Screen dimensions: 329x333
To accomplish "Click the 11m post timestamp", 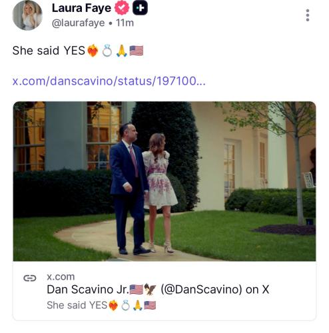I will (x=125, y=23).
